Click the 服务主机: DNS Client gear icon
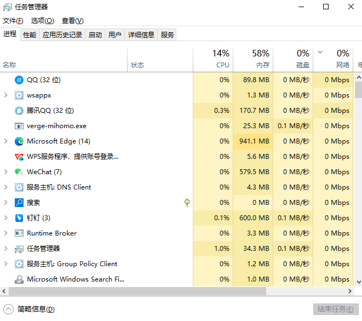Viewport: 362px width, 321px height. pyautogui.click(x=19, y=187)
